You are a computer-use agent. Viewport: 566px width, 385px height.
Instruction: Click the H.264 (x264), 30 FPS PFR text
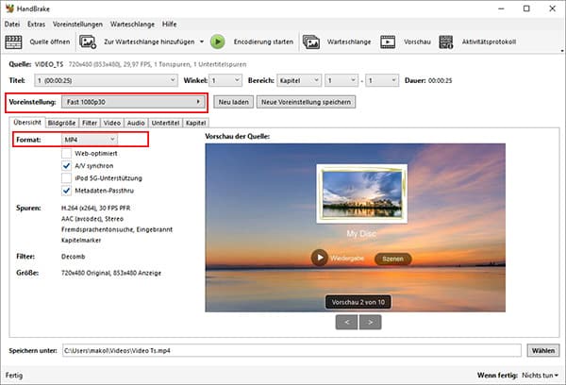tap(96, 208)
